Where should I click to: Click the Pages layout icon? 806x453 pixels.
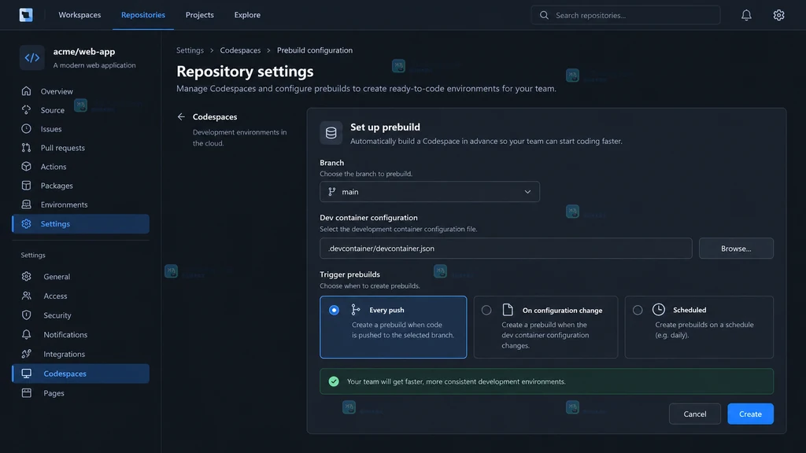(x=26, y=393)
